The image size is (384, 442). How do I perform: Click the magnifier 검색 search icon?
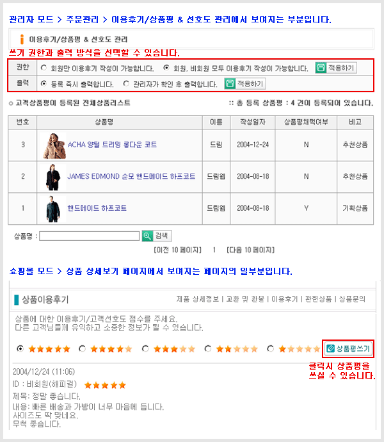(147, 236)
